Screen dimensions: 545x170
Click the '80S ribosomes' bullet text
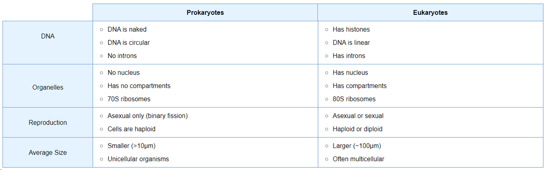[x=354, y=99]
